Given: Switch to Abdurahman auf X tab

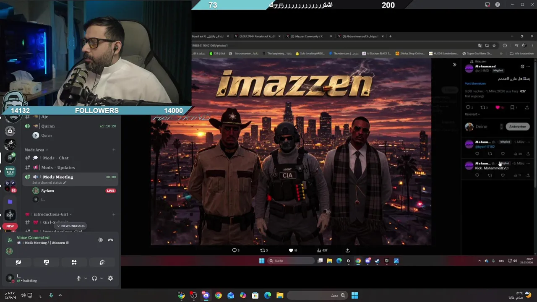Looking at the screenshot, I should pyautogui.click(x=360, y=36).
